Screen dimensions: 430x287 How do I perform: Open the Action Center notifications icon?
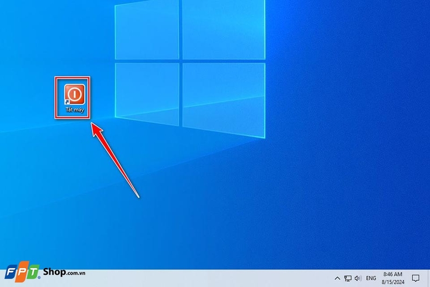tap(415, 278)
